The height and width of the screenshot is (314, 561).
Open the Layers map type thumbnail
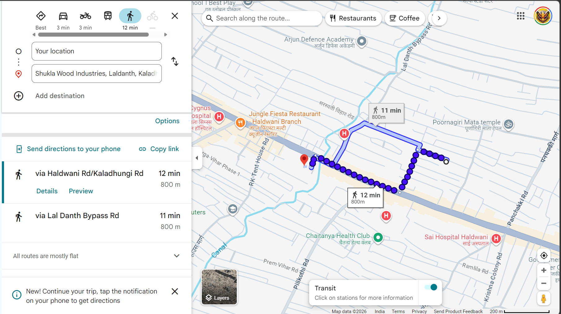point(219,287)
